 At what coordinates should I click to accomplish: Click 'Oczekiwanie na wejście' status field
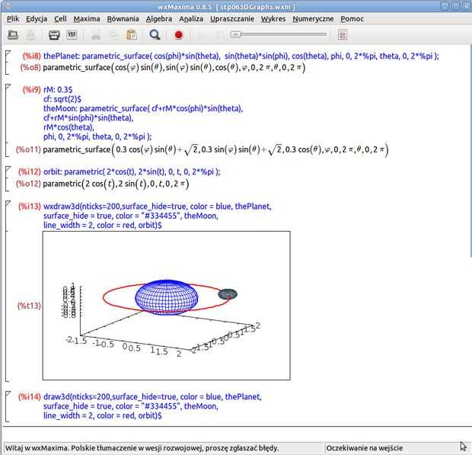click(x=364, y=448)
